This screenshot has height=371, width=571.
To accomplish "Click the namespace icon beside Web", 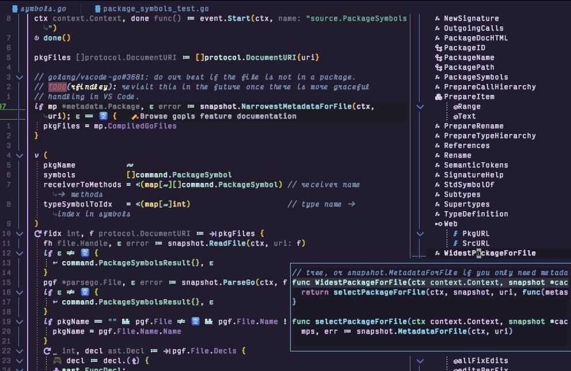I will tap(438, 224).
